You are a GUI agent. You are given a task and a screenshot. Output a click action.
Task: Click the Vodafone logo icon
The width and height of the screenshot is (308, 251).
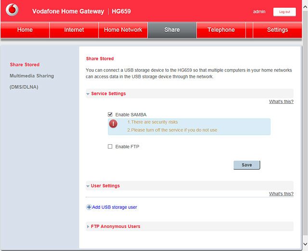tap(12, 10)
